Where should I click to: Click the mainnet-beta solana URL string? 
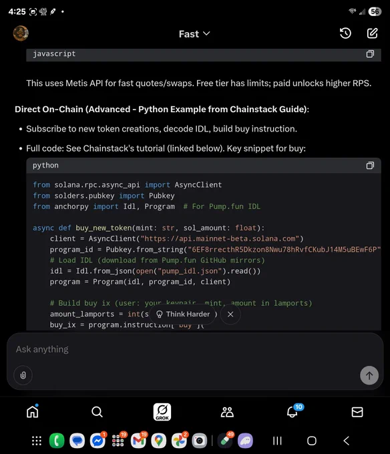click(220, 238)
